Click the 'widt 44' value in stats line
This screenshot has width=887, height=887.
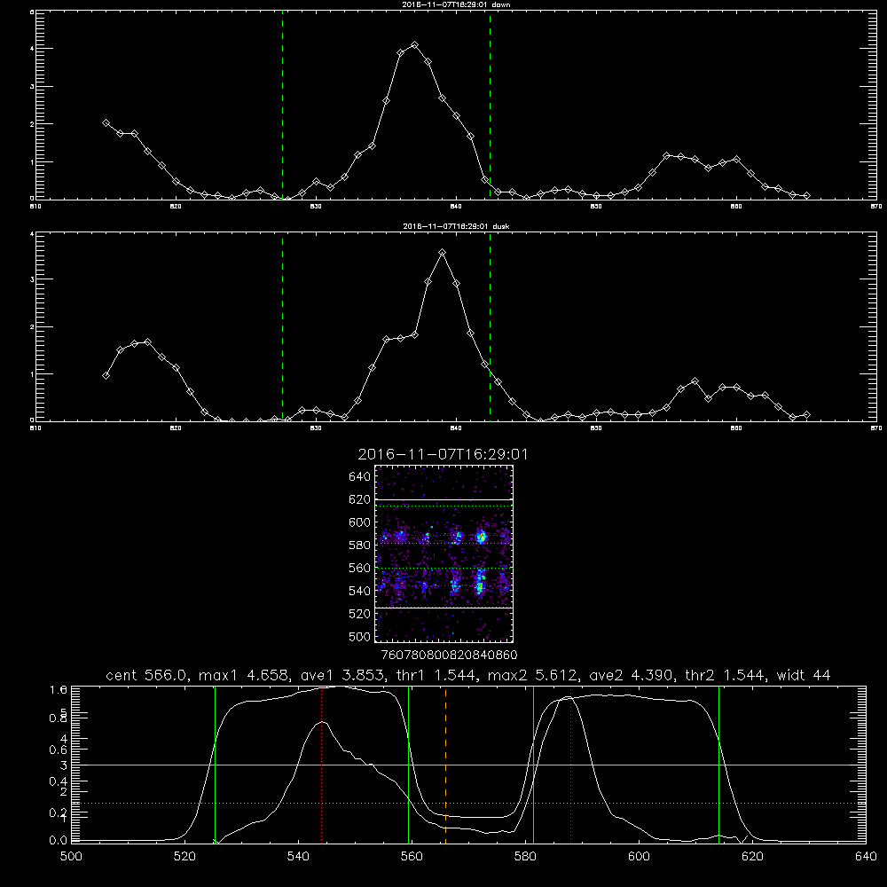pyautogui.click(x=804, y=675)
